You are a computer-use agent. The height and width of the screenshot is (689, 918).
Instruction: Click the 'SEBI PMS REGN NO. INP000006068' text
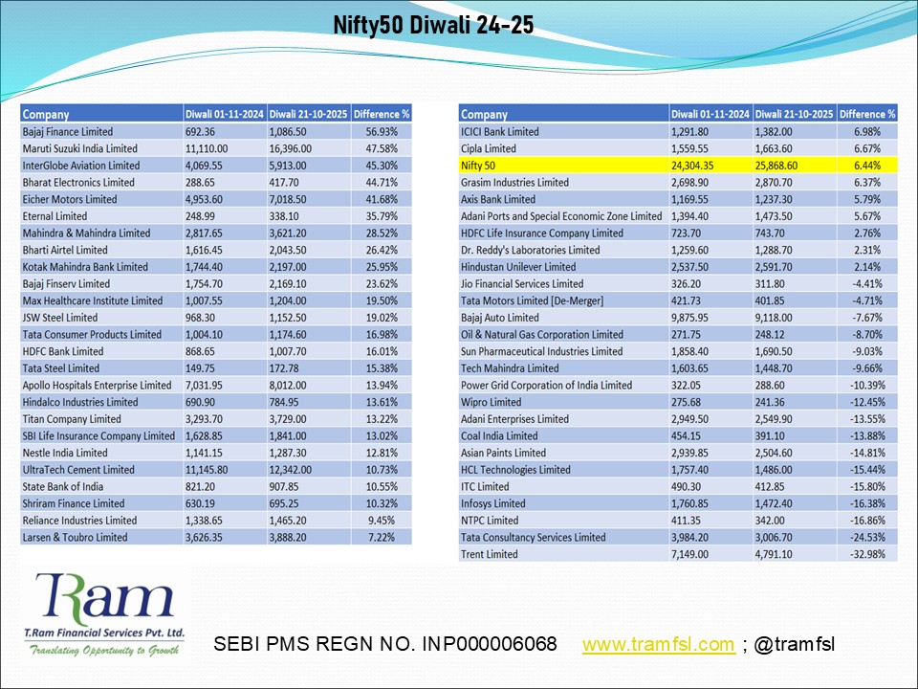(384, 644)
